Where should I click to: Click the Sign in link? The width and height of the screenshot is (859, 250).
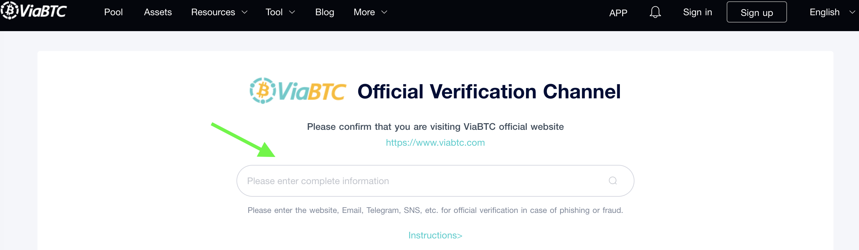697,12
